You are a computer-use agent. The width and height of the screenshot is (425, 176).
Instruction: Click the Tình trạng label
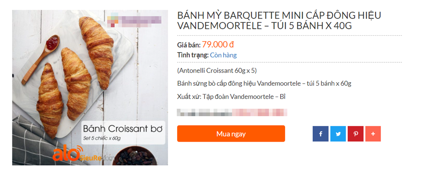pos(193,55)
